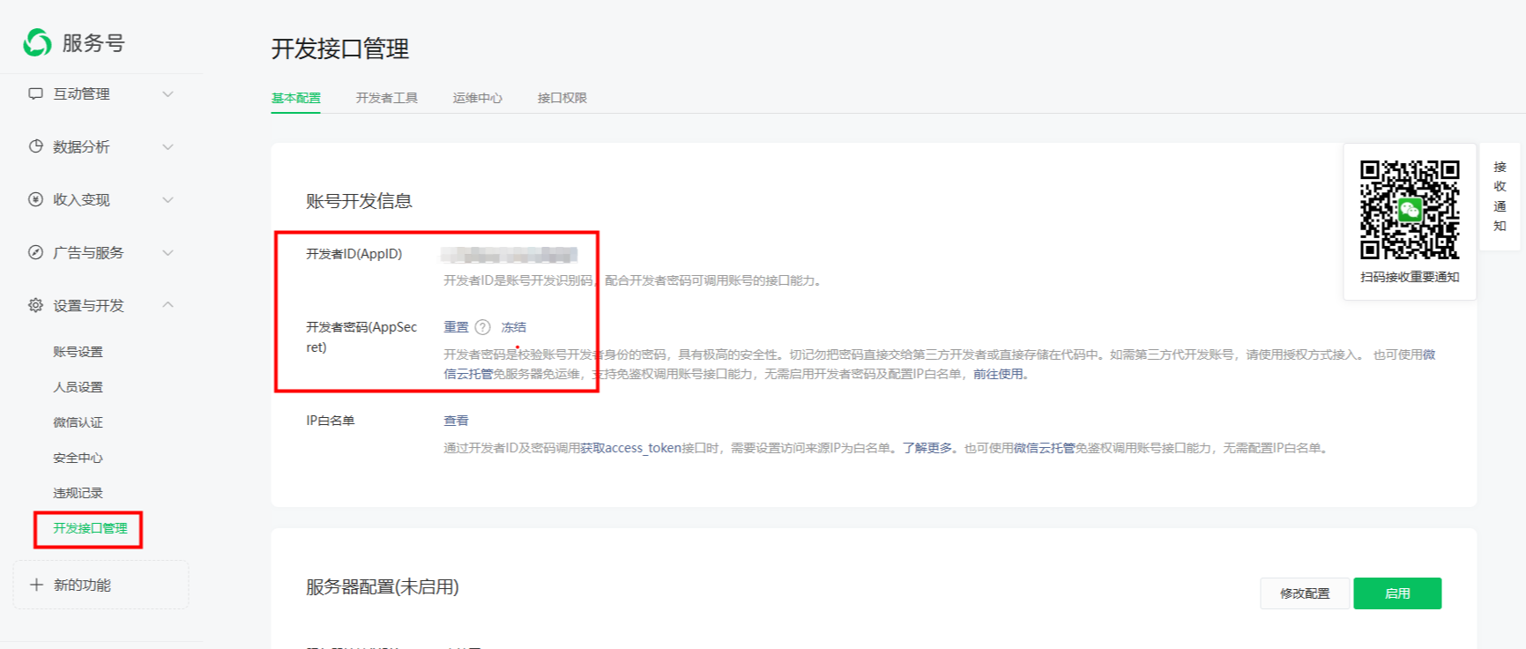Open the 接口权限 tab

point(562,98)
